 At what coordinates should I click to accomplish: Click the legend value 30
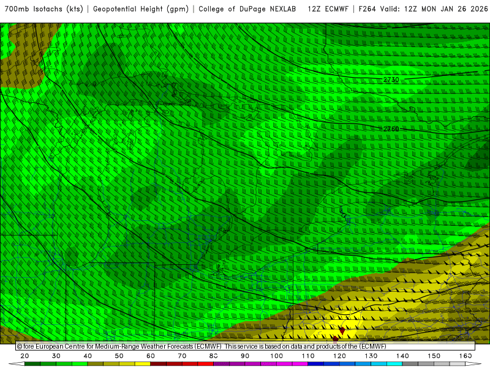[56, 356]
